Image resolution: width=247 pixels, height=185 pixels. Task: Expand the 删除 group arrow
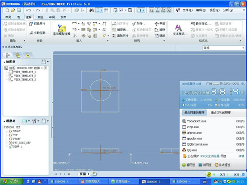[25, 40]
